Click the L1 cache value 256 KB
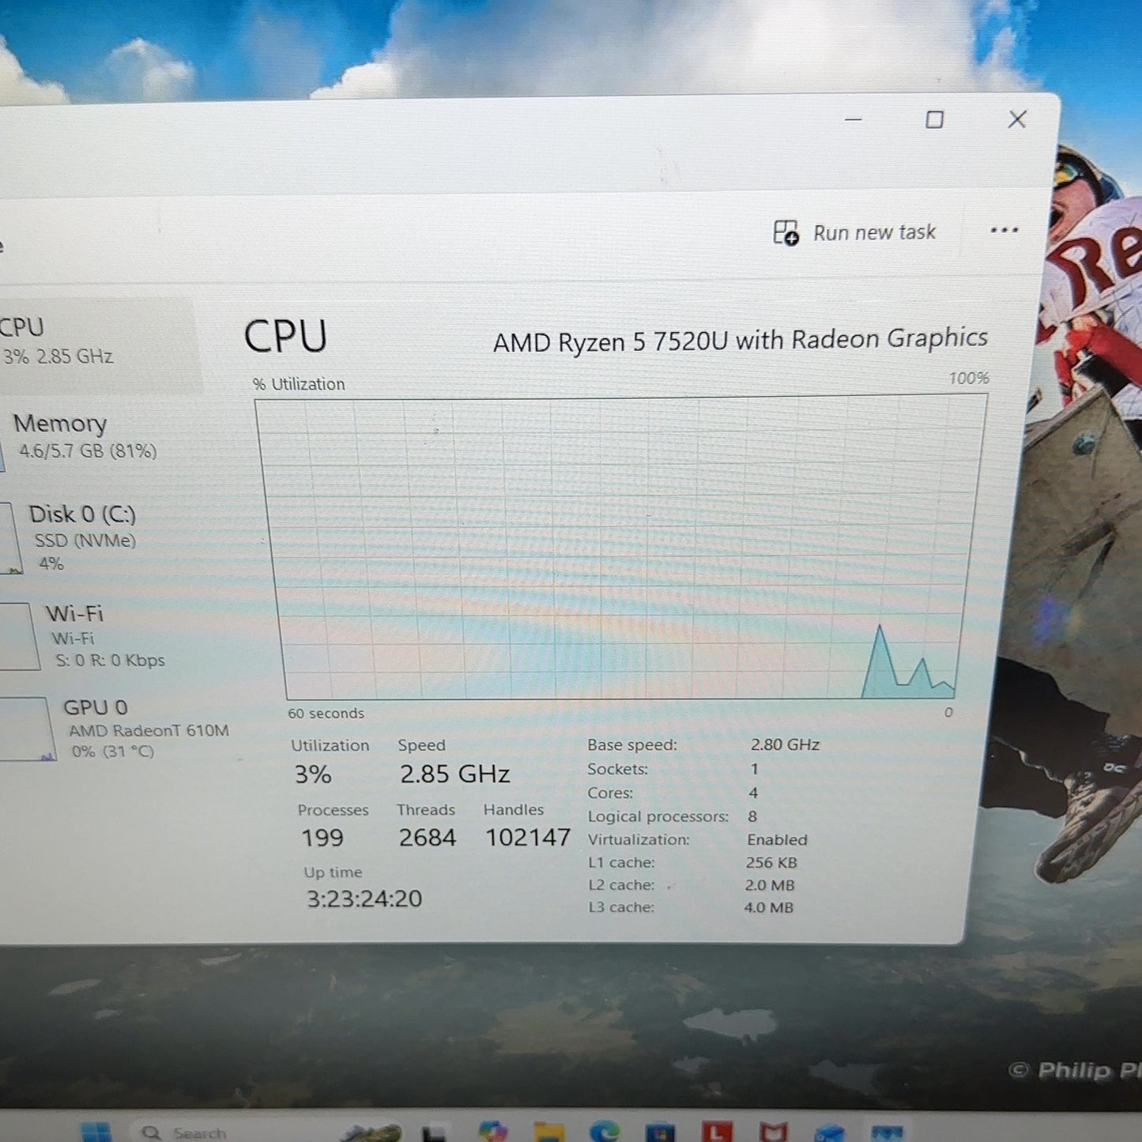The image size is (1142, 1142). coord(771,862)
